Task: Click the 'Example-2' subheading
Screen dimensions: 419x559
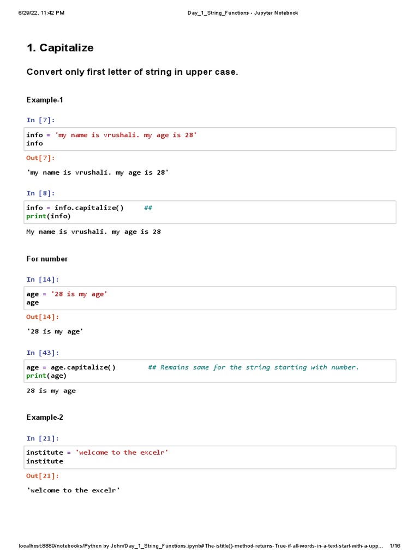Action: pyautogui.click(x=45, y=418)
